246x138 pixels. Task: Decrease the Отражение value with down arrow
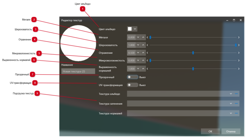(138, 53)
